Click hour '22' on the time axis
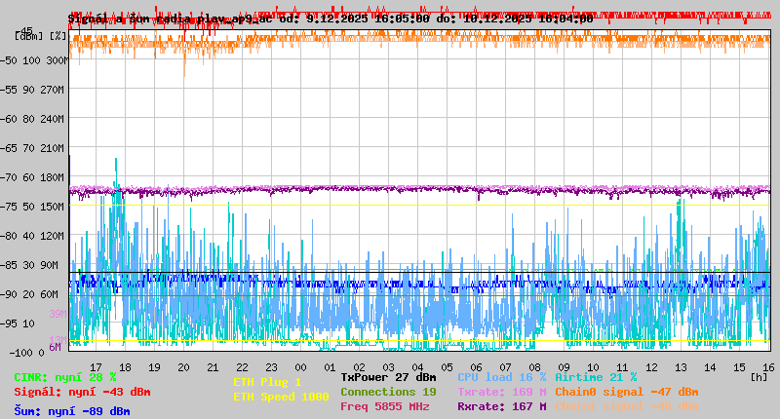This screenshot has height=419, width=780. click(242, 367)
